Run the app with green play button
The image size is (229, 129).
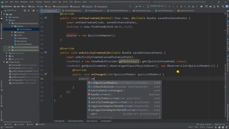[170, 6]
